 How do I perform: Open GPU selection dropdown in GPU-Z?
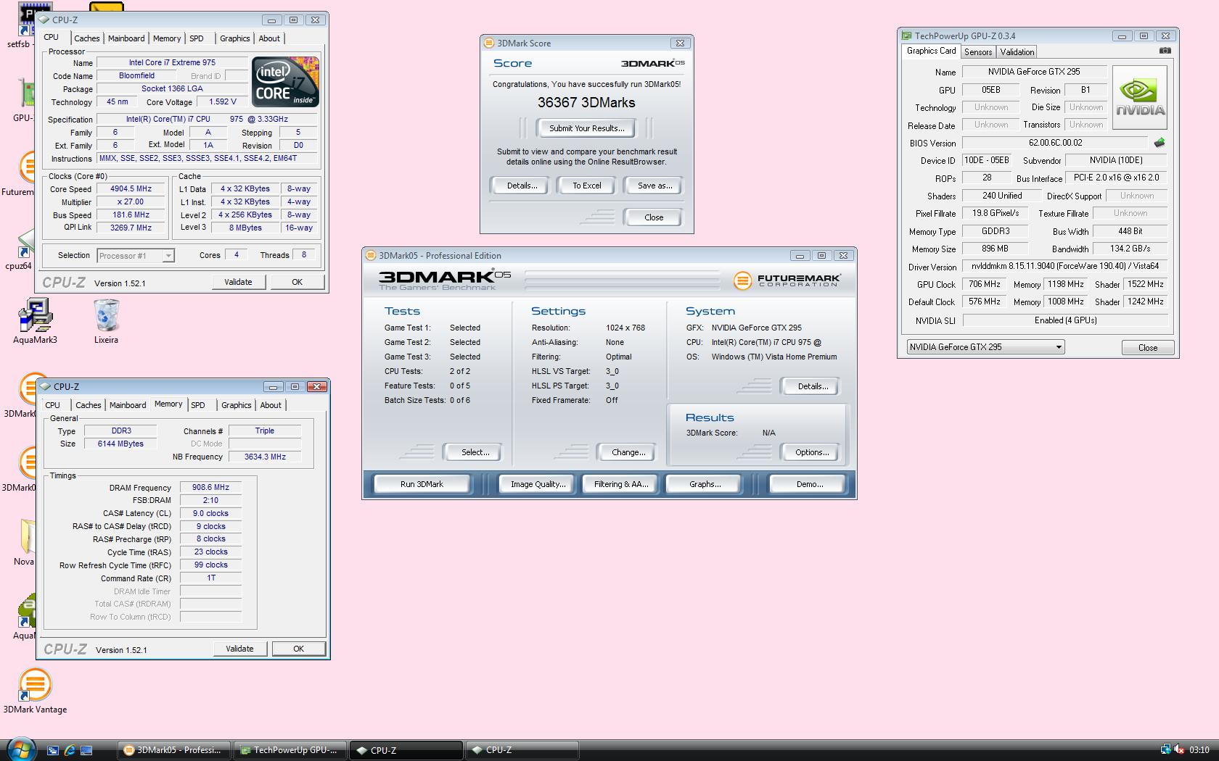point(985,347)
